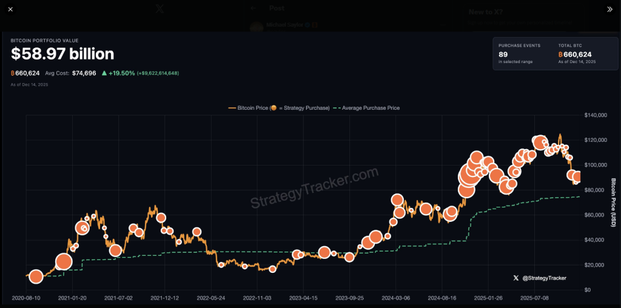The width and height of the screenshot is (621, 308).
Task: Close the image viewer with the X
Action: click(x=10, y=10)
